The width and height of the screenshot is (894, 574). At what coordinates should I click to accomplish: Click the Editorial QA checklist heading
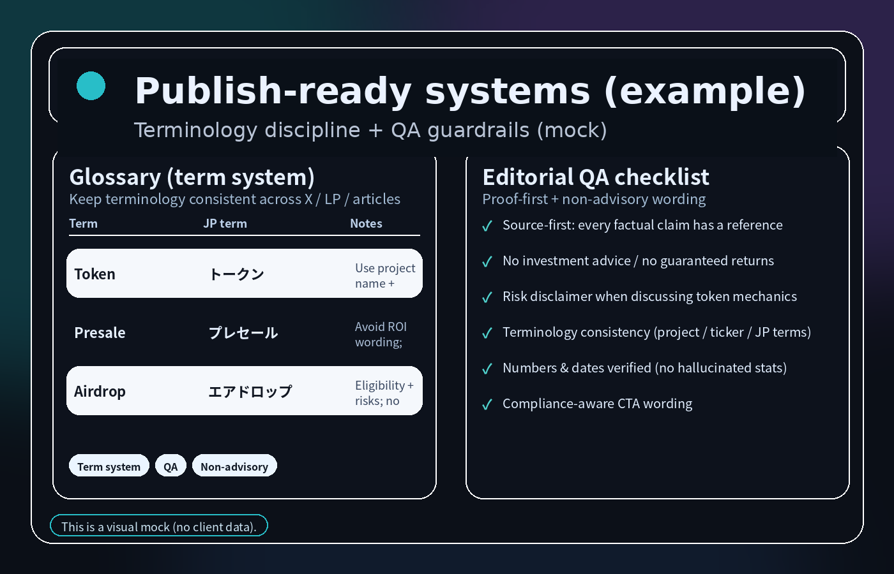click(x=596, y=177)
